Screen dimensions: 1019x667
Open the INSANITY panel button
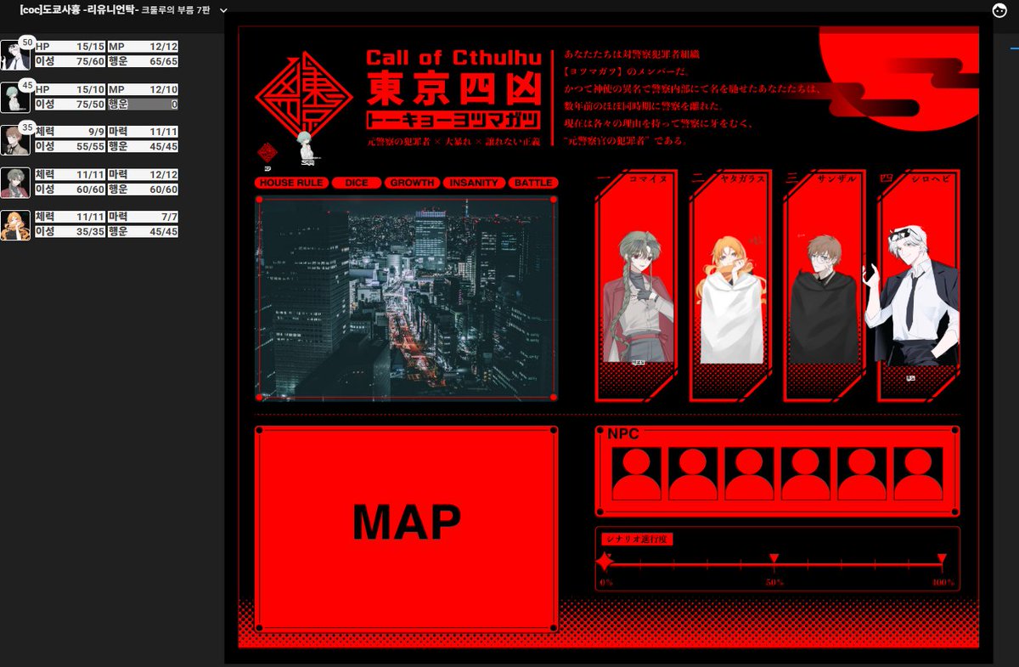tap(474, 183)
